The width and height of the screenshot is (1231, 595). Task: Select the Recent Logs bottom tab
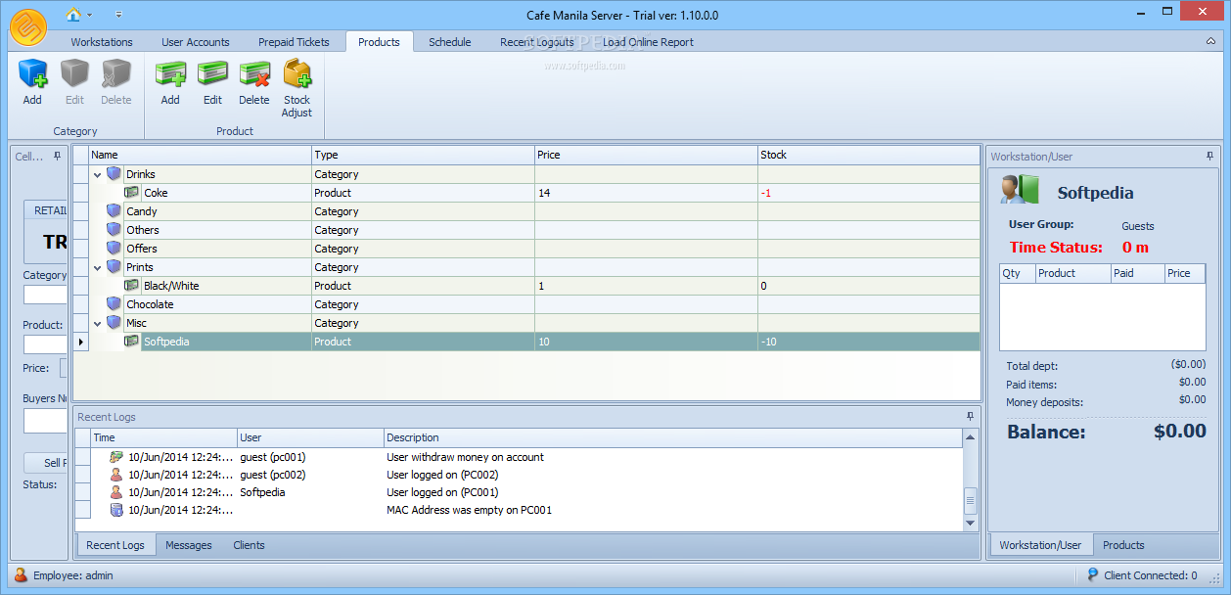point(115,545)
